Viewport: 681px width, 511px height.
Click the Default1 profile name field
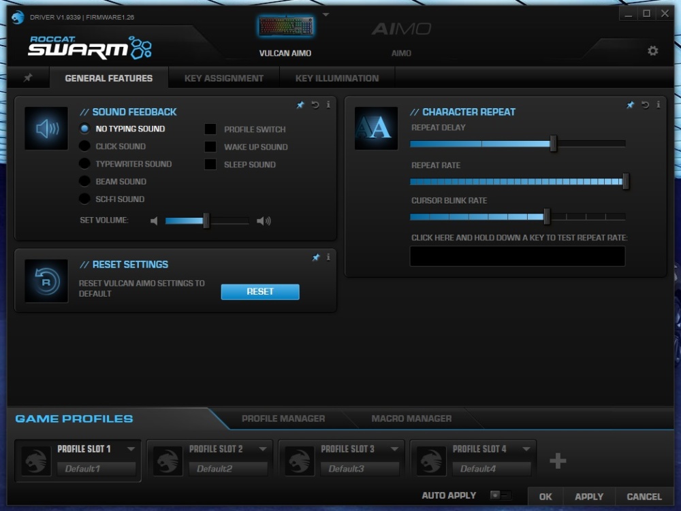[x=97, y=469]
